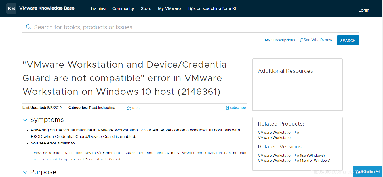Open the My VMware menu item

[x=169, y=8]
